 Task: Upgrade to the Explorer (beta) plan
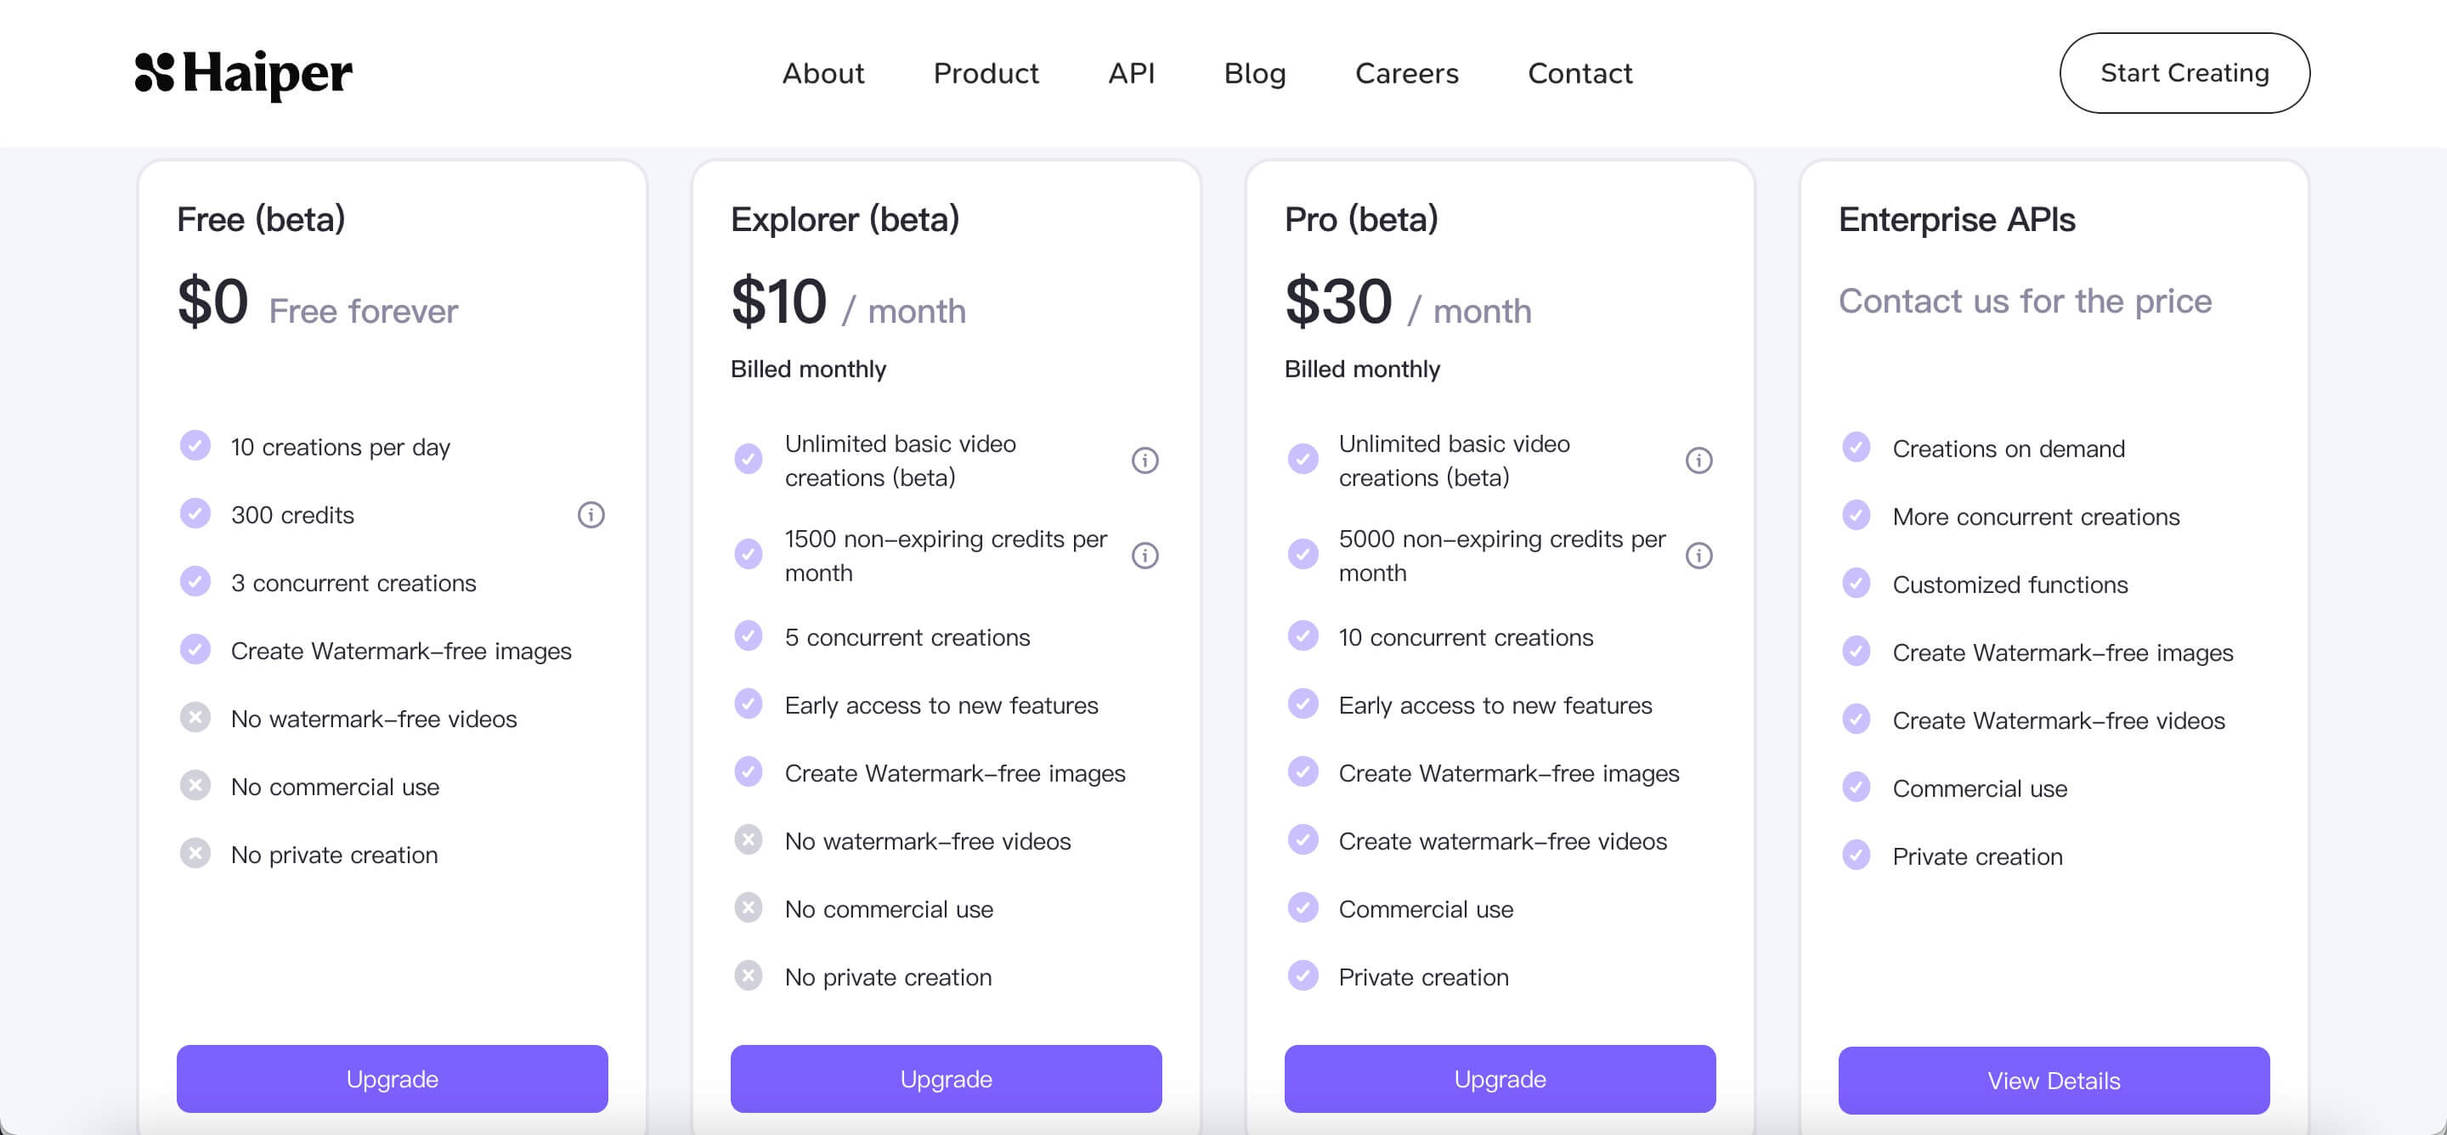[945, 1079]
